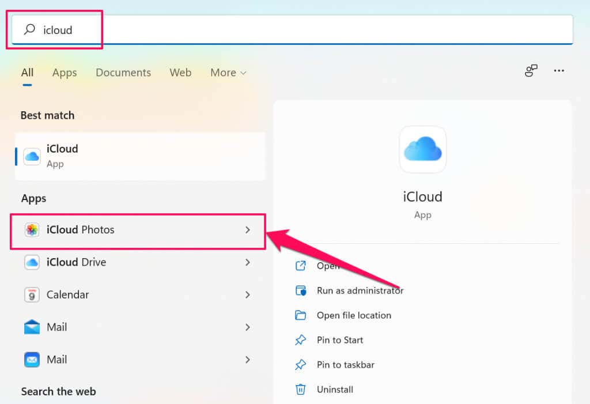Choose Uninstall for iCloud
590x404 pixels.
coord(335,390)
